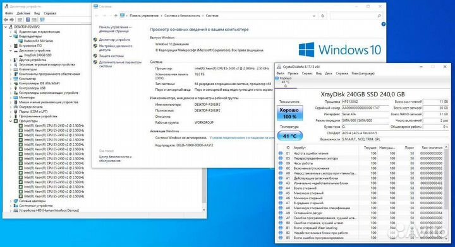The height and width of the screenshot is (247, 455).
Task: Expand Контроллеры IDE ATA/ATAPI node
Action: click(x=11, y=83)
